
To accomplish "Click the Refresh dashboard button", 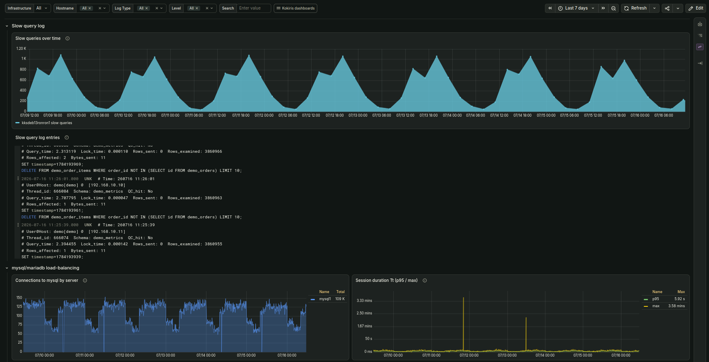I will (635, 8).
